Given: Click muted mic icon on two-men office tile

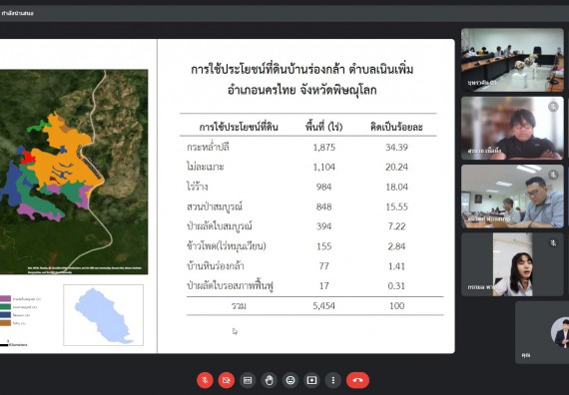Looking at the screenshot, I should (x=553, y=175).
